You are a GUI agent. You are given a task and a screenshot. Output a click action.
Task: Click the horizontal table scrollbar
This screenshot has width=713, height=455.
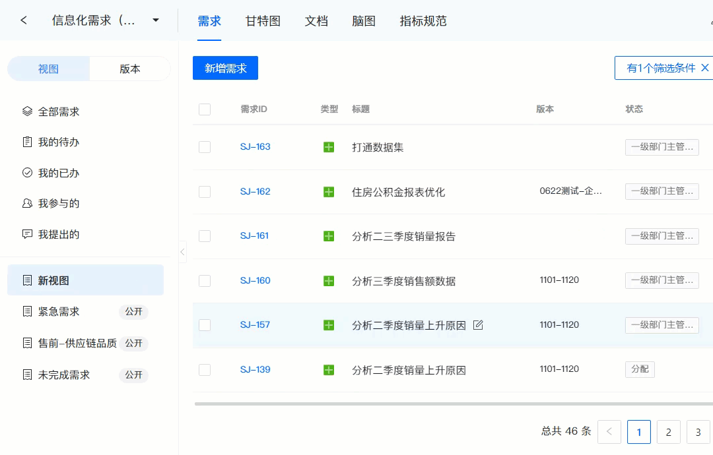coord(454,404)
